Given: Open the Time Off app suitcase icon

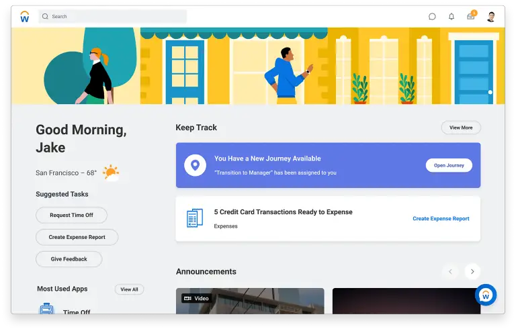Looking at the screenshot, I should (46, 309).
